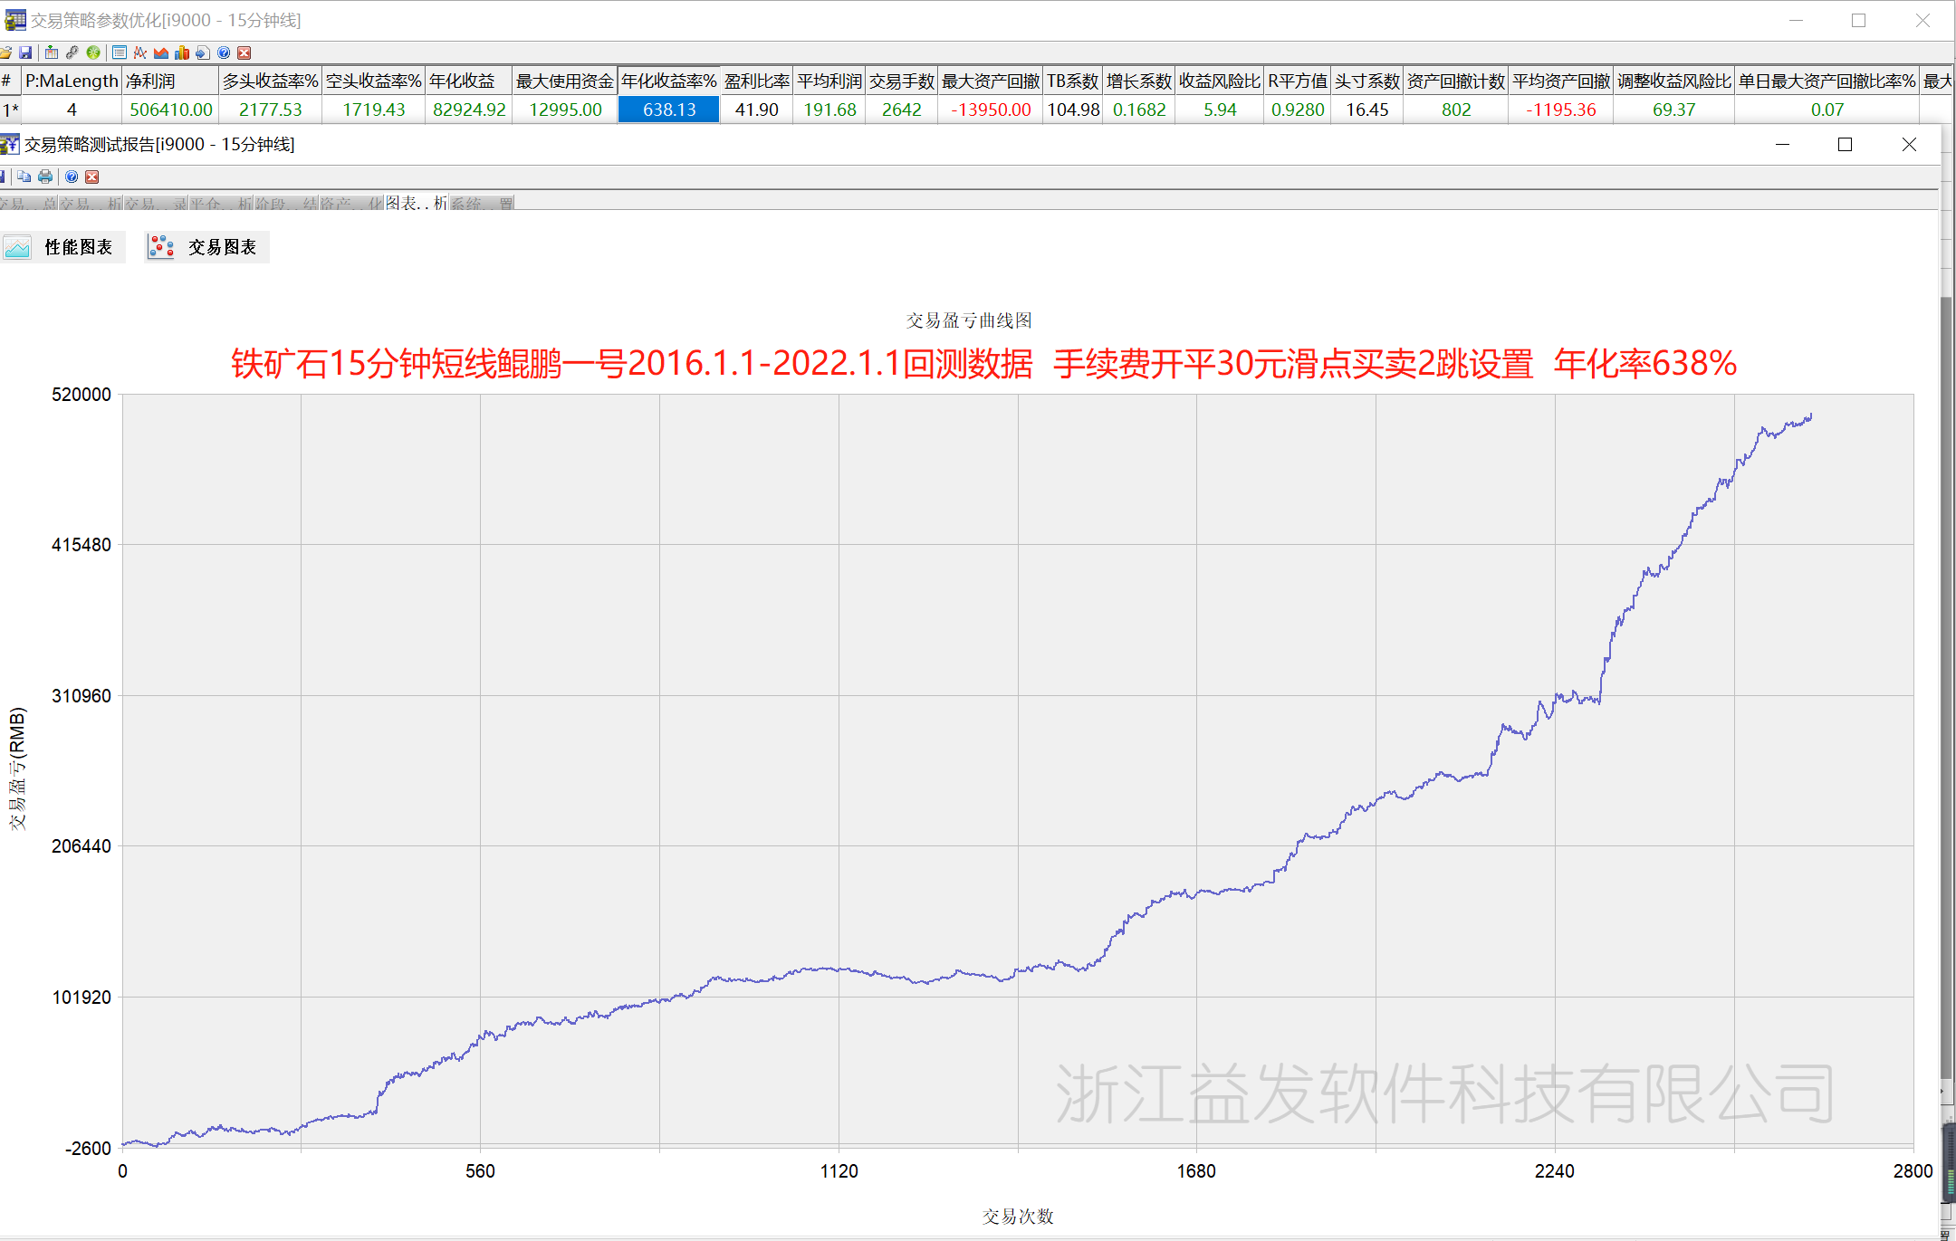Click the chain link icon in top toolbar
The height and width of the screenshot is (1241, 1956).
[x=72, y=53]
